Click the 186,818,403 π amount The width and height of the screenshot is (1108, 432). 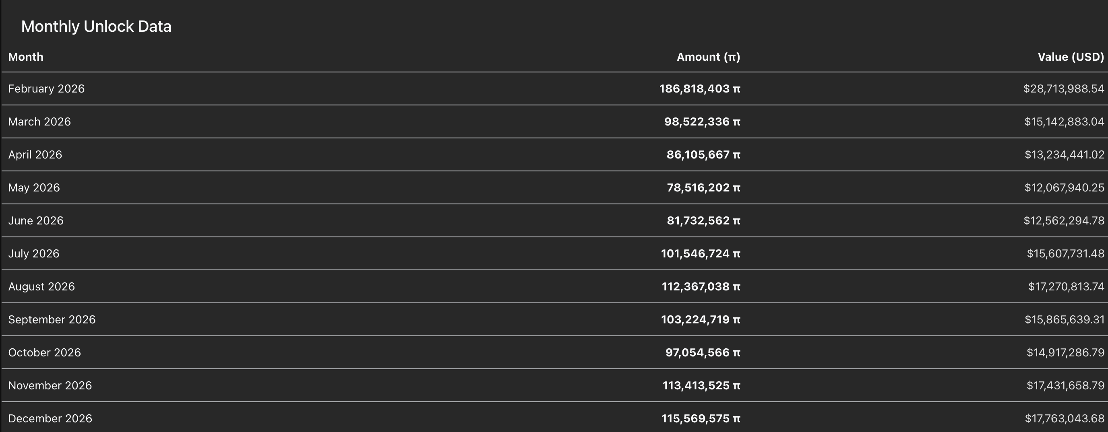pos(699,88)
